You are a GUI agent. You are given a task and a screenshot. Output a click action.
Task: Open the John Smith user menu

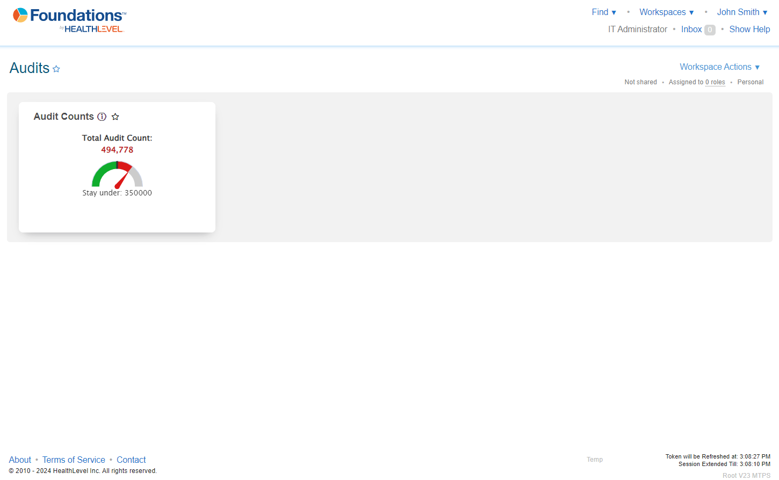742,12
